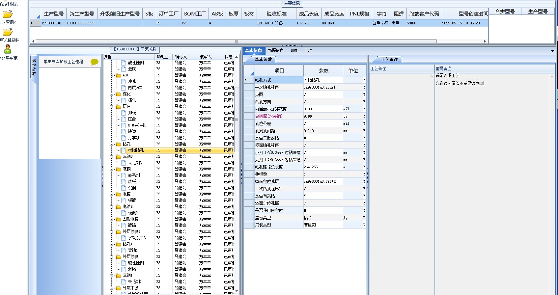Image resolution: width=558 pixels, height=295 pixels.
Task: Click the document icon beside 酸性蚀刻
Action: [124, 63]
